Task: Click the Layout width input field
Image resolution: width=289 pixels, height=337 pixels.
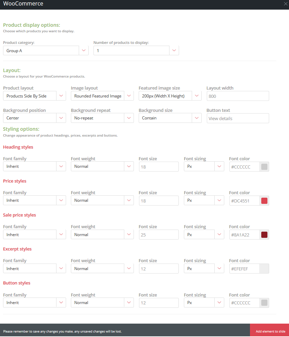Action: point(238,96)
